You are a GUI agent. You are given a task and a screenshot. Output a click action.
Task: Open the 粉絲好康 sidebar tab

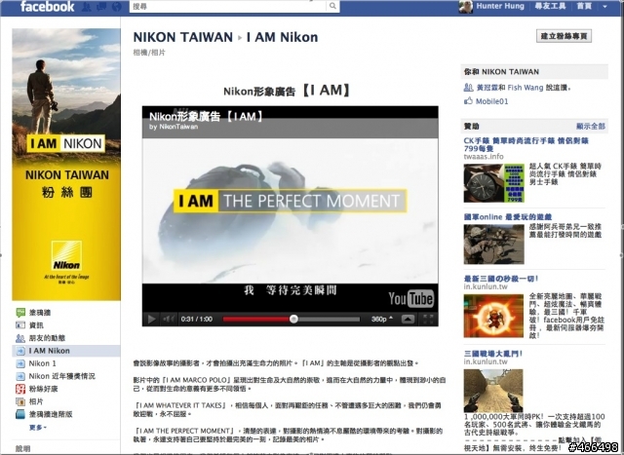(43, 389)
